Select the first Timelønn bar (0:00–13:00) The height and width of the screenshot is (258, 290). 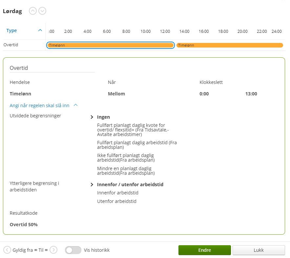pos(111,45)
